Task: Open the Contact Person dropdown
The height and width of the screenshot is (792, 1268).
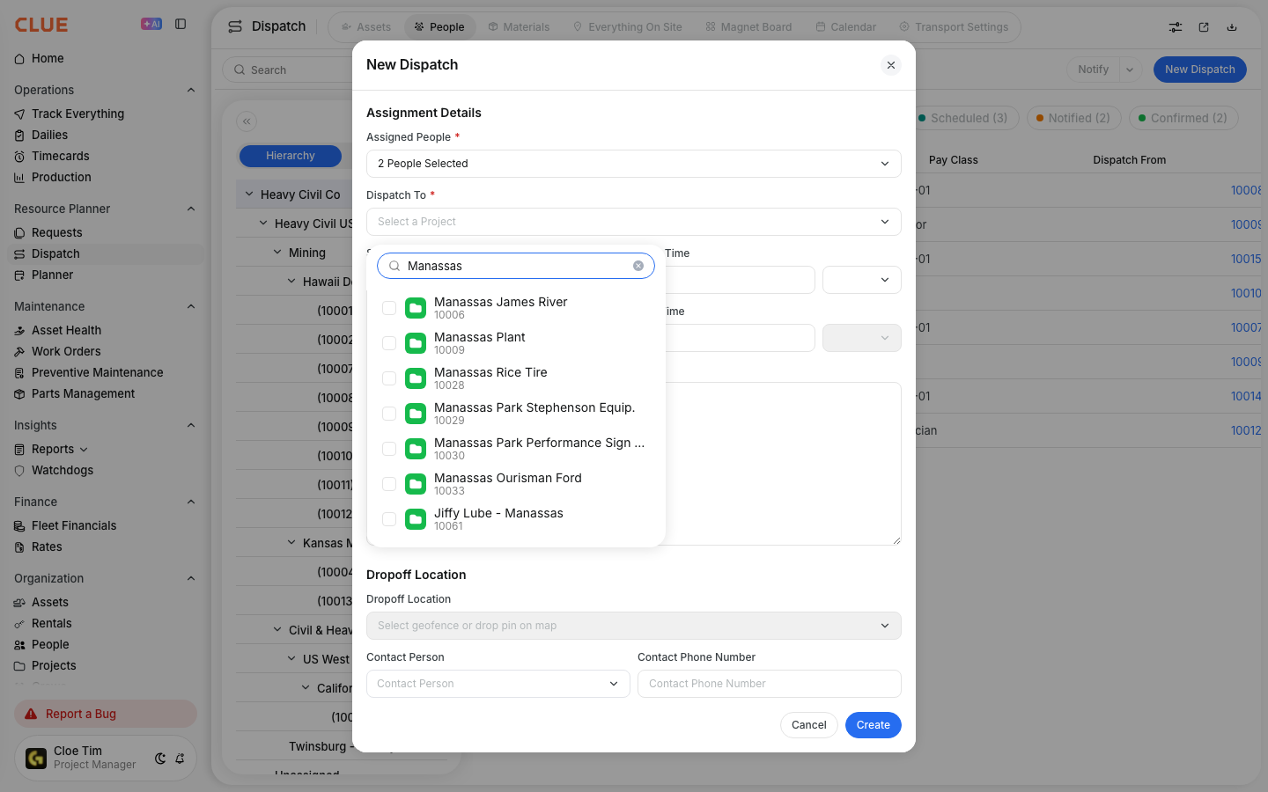Action: pyautogui.click(x=498, y=684)
